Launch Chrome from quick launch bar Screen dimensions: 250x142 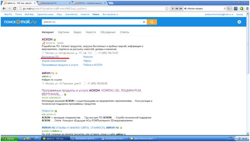[24, 138]
